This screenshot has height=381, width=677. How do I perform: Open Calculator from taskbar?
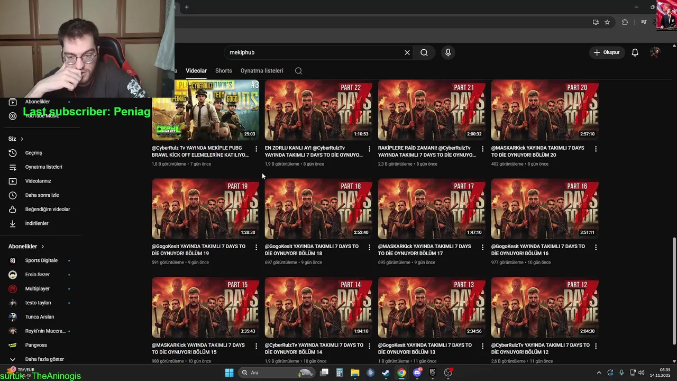[x=340, y=373]
